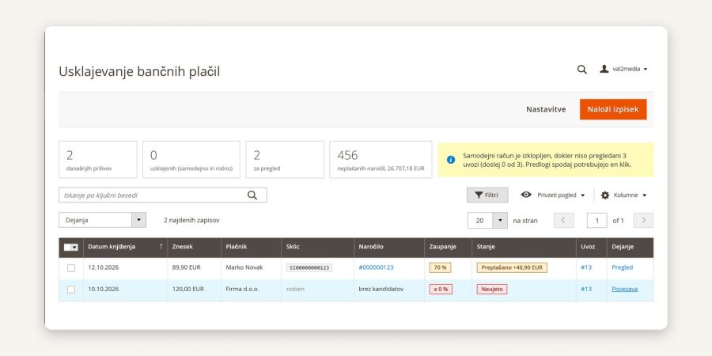Screen dimensions: 712x356
Task: Click the Pregled action link
Action: click(x=622, y=267)
